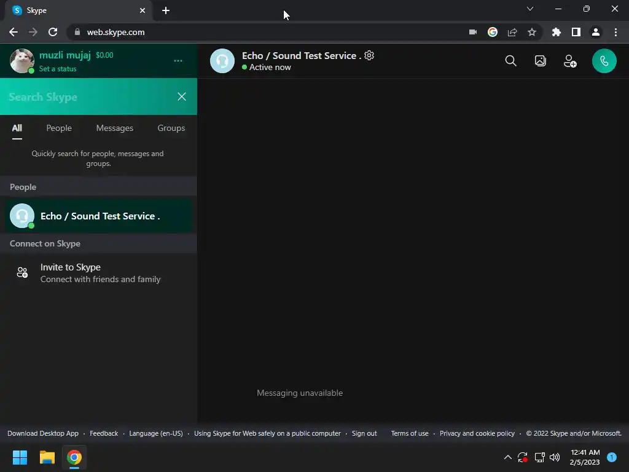Open Chrome's three-dot menu
The image size is (629, 472).
(x=615, y=32)
